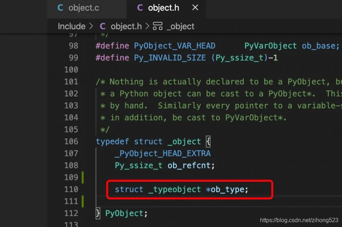The height and width of the screenshot is (227, 342).
Task: Click line number 98 in gutter
Action: [x=73, y=46]
